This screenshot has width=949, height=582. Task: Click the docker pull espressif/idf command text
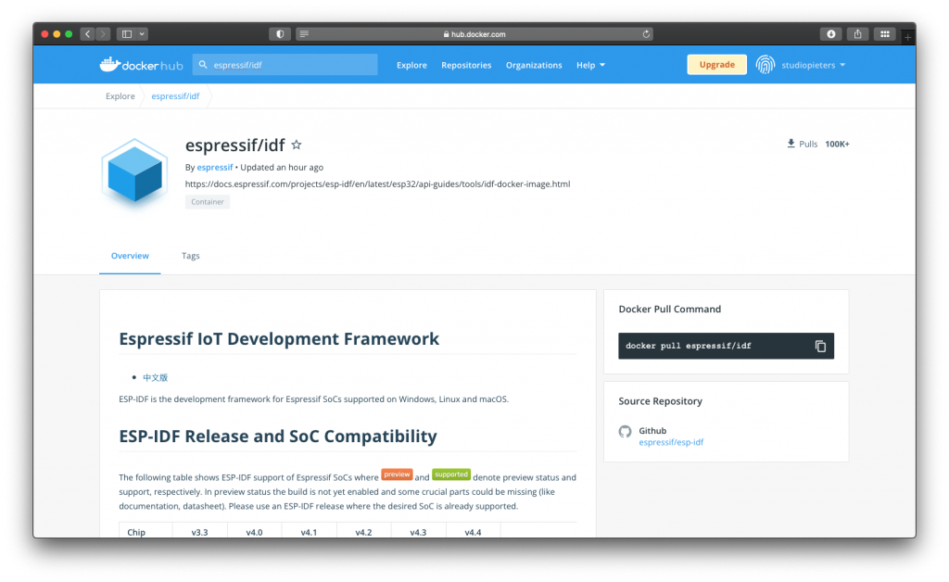click(x=689, y=346)
